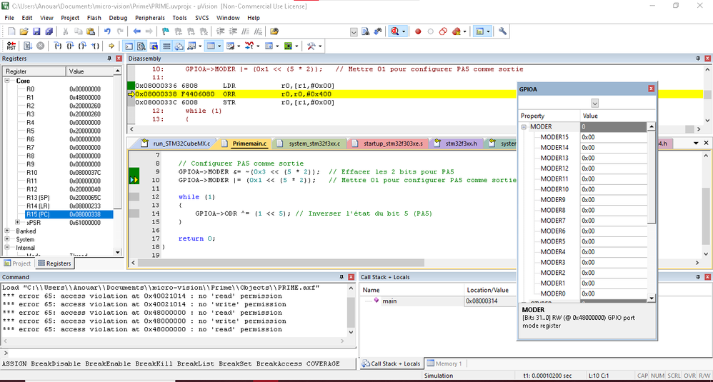Open the Memory 1 tab
The width and height of the screenshot is (713, 382).
click(444, 363)
